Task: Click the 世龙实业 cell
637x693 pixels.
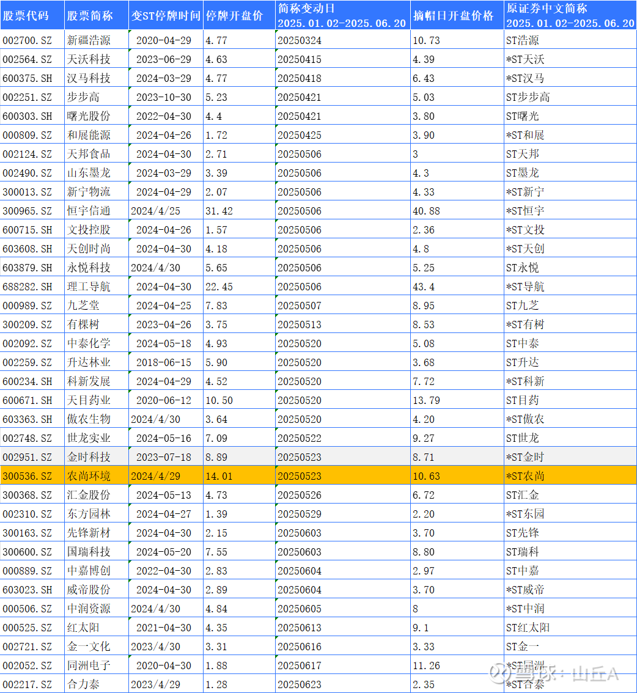Action: tap(97, 438)
